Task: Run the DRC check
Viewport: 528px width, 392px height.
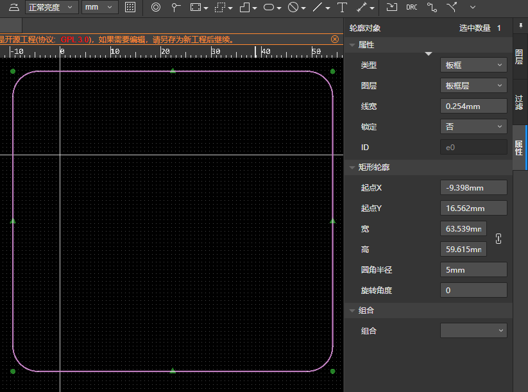Action: [x=411, y=7]
